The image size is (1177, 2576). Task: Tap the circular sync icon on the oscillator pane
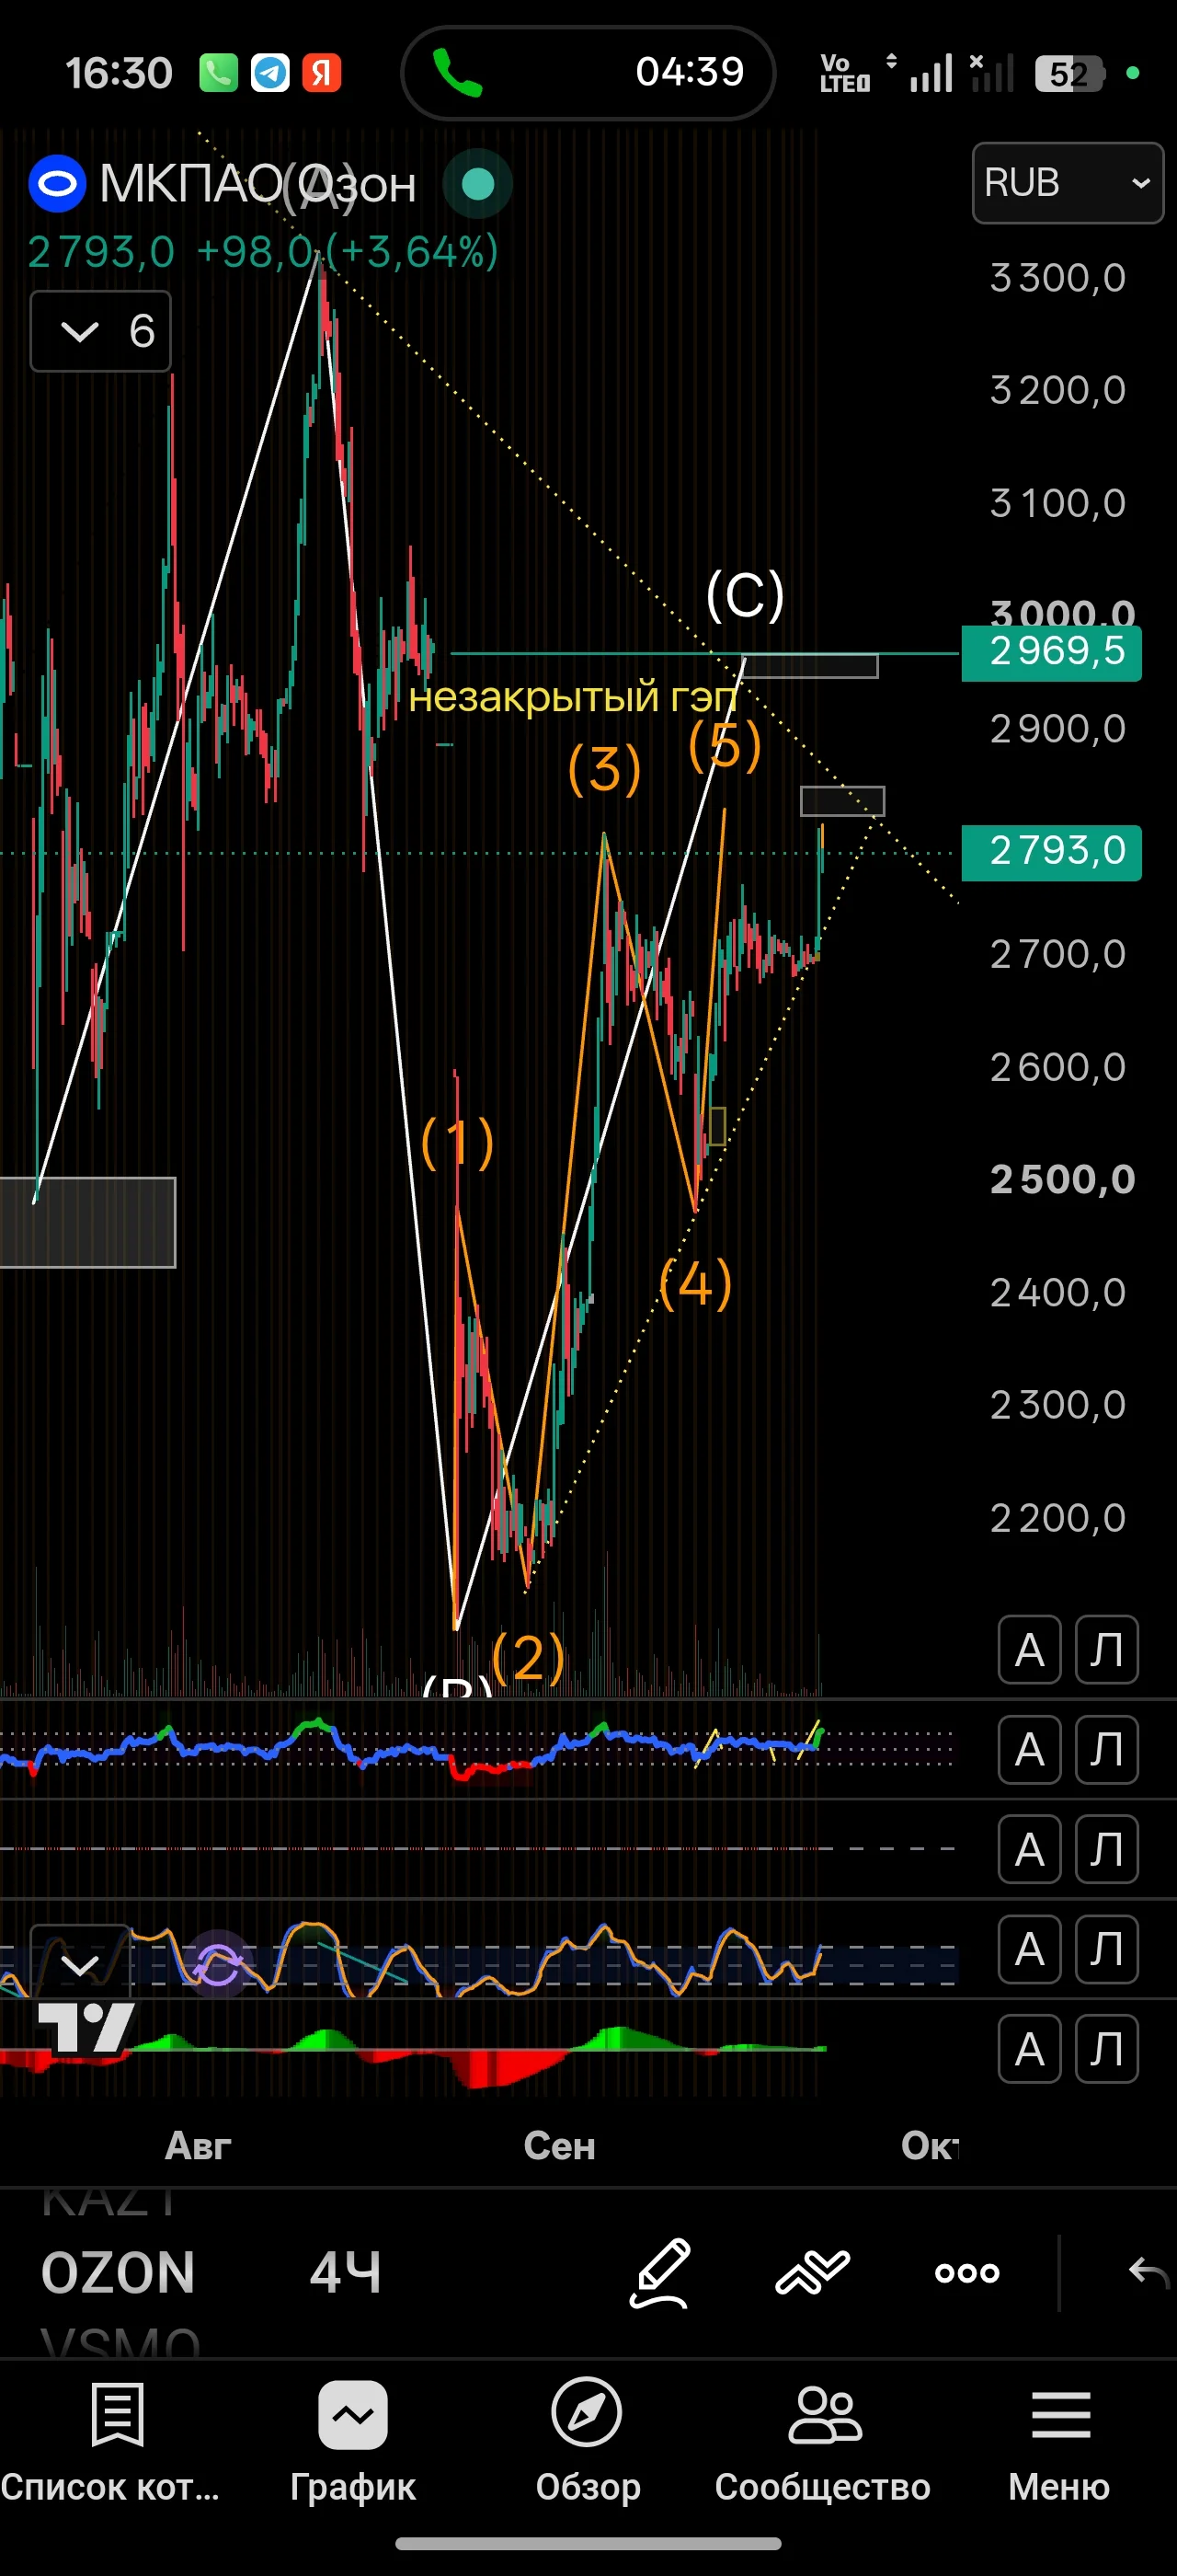click(x=218, y=1963)
